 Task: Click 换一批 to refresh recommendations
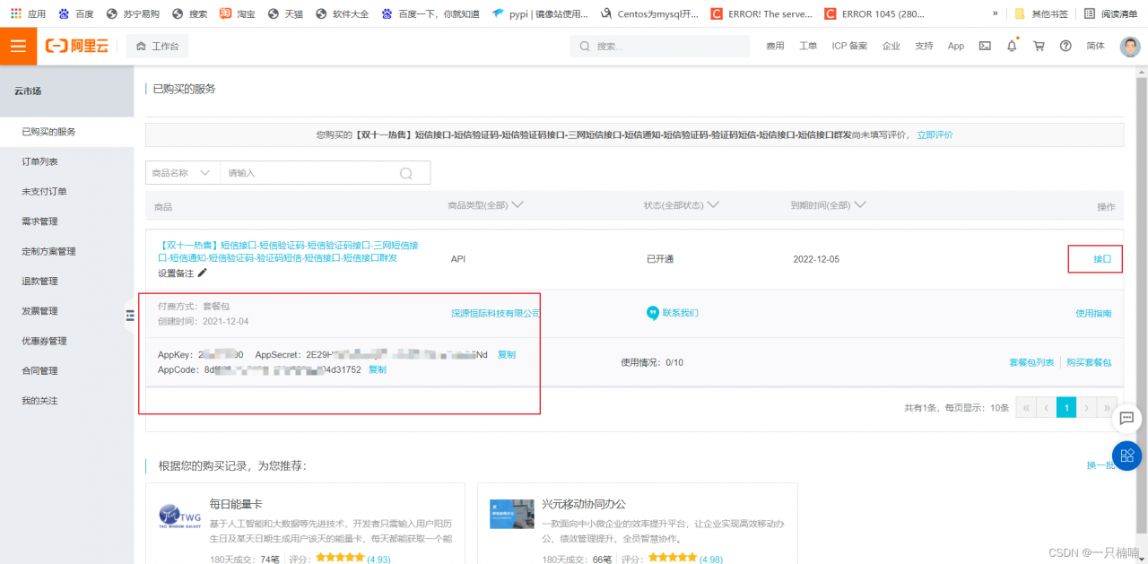[x=1100, y=465]
